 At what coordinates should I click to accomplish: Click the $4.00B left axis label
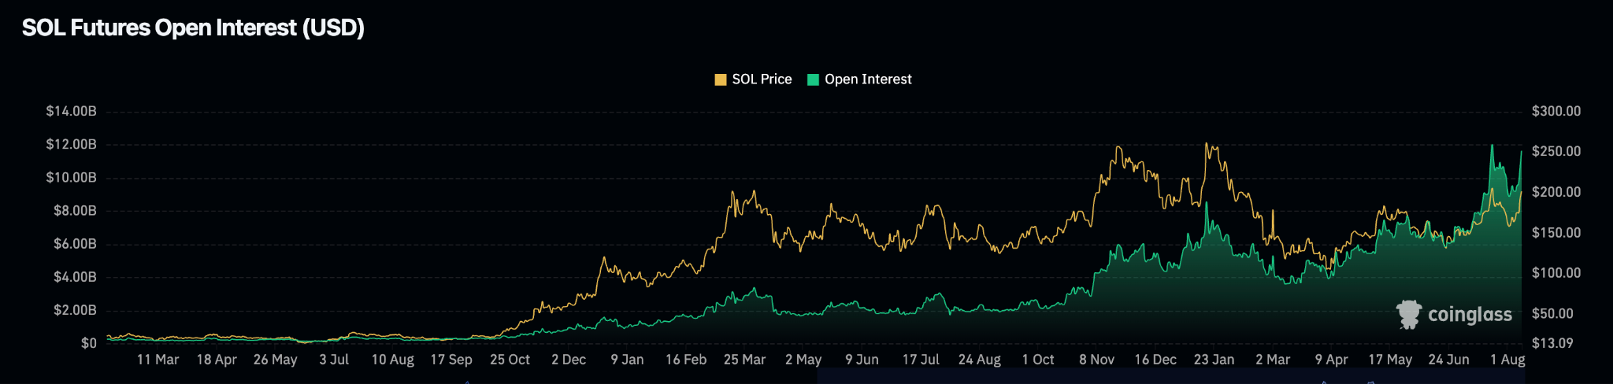(75, 277)
